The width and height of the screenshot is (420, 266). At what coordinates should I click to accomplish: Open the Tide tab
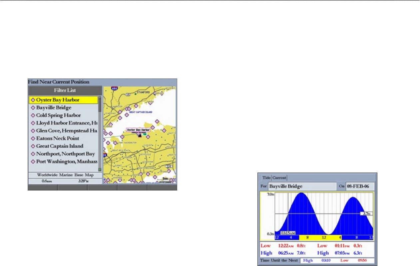pyautogui.click(x=266, y=178)
